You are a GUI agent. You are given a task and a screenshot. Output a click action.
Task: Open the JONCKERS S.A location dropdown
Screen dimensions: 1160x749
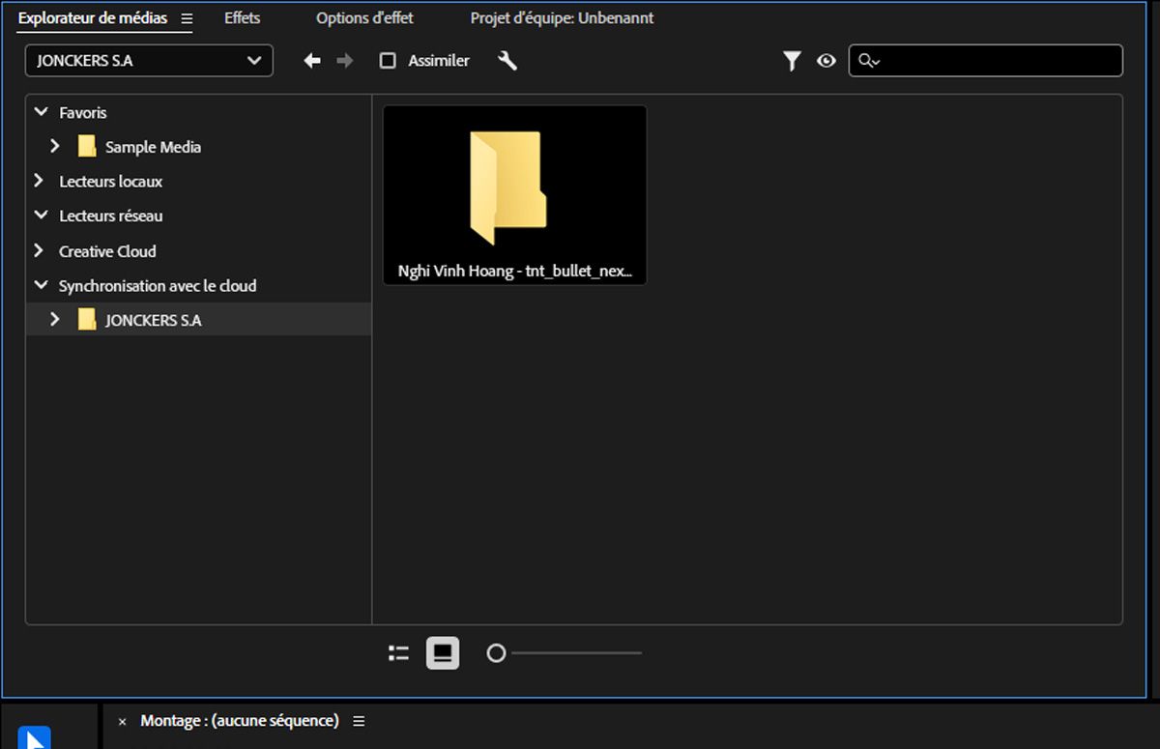[x=149, y=60]
